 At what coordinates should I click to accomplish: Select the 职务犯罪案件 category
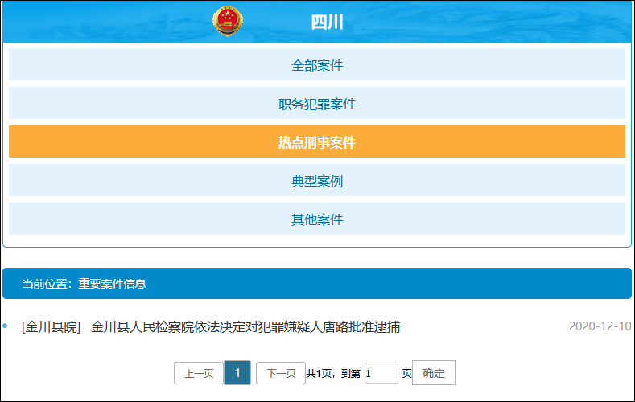pyautogui.click(x=317, y=103)
